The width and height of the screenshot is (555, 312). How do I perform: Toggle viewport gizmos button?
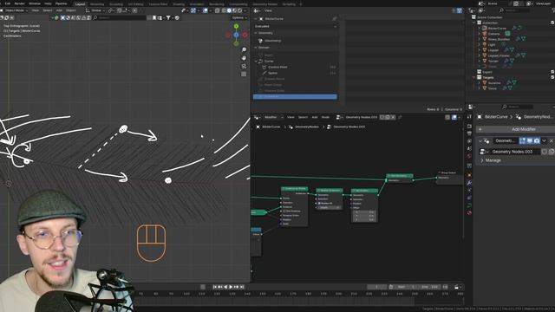193,10
